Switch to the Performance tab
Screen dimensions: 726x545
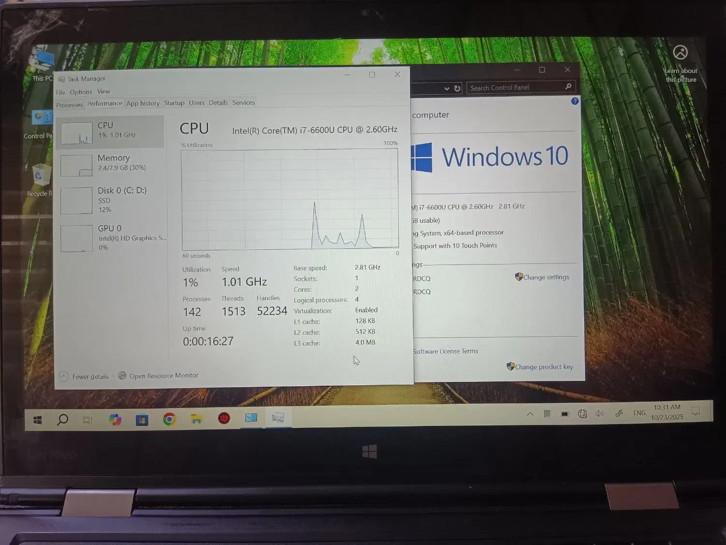pyautogui.click(x=105, y=104)
